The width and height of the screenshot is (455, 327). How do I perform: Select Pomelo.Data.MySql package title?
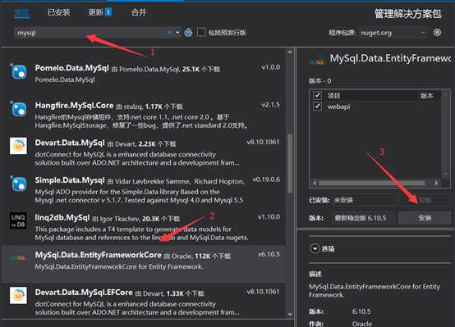point(71,68)
